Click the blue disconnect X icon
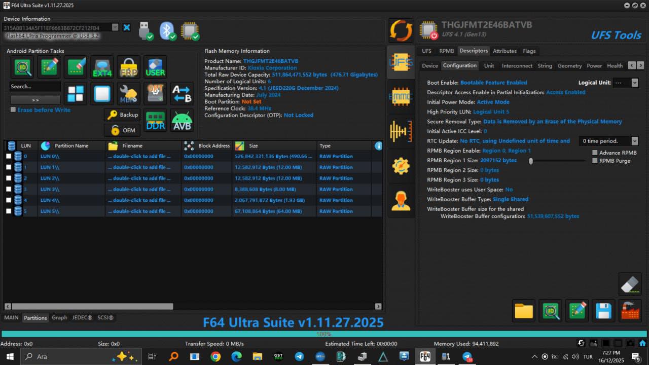 127,27
